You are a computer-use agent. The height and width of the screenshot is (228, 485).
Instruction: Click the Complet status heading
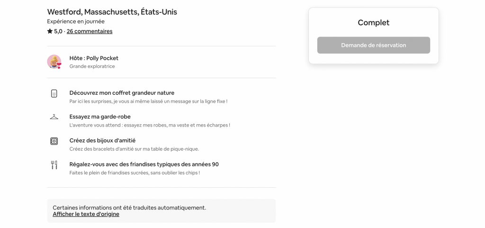click(373, 23)
